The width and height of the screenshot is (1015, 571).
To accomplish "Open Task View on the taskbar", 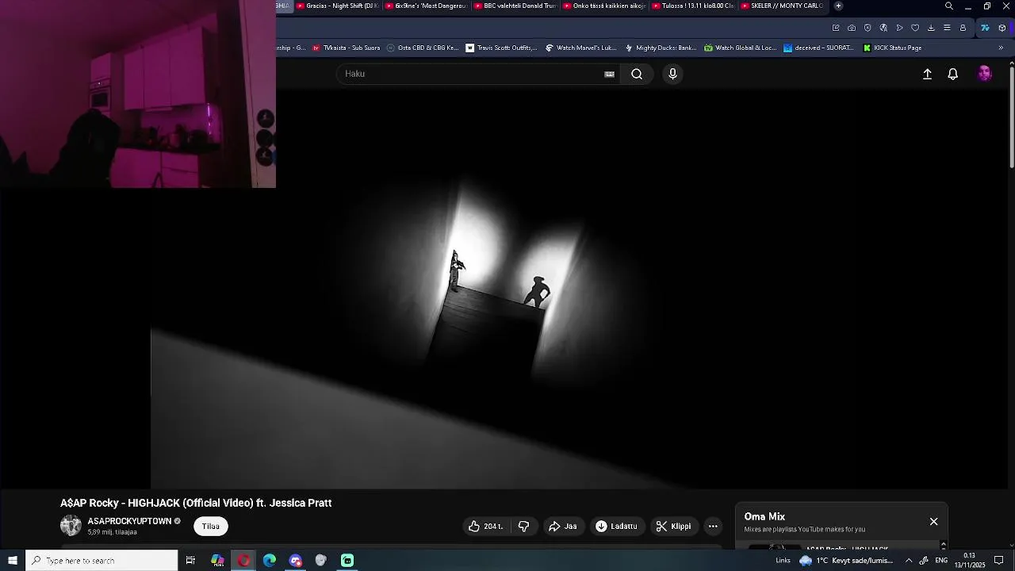I will click(190, 560).
